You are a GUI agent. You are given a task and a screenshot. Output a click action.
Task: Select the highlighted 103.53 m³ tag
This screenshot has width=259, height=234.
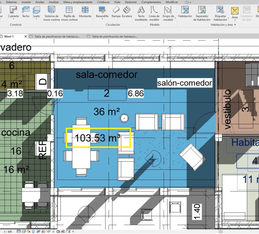(x=98, y=138)
